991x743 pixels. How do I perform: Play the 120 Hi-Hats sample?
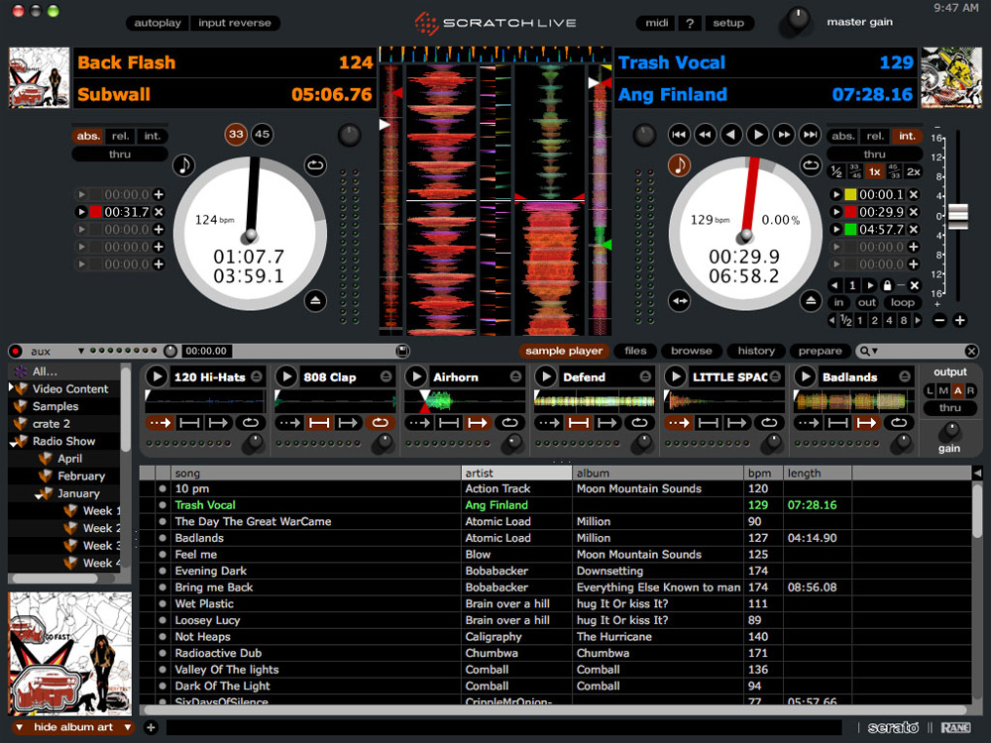(x=156, y=377)
